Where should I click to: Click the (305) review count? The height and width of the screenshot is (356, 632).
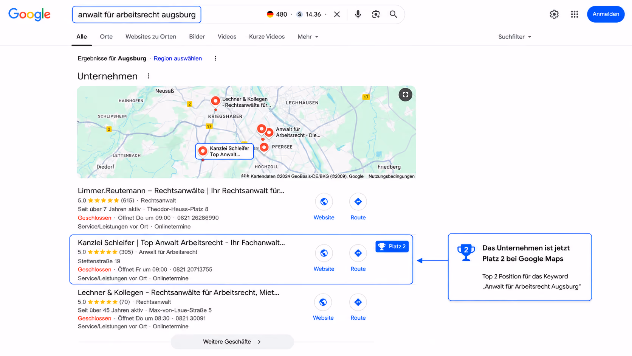click(126, 252)
